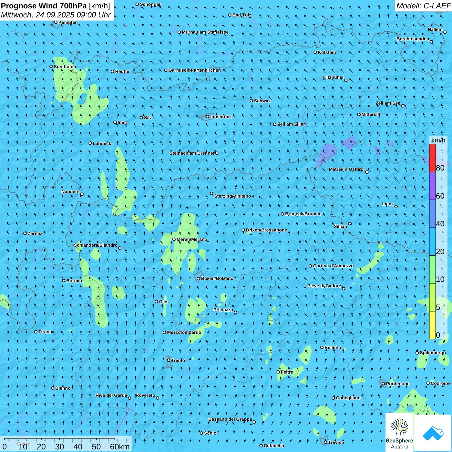Click the Schwaz location dot
This screenshot has height=452, width=452.
(x=252, y=101)
